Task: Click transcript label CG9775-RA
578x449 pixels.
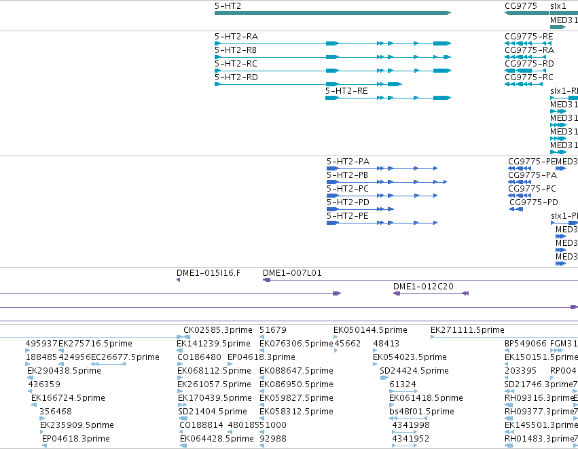Action: pyautogui.click(x=529, y=50)
